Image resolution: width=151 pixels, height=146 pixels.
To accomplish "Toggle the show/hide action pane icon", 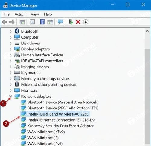I will [50, 22].
